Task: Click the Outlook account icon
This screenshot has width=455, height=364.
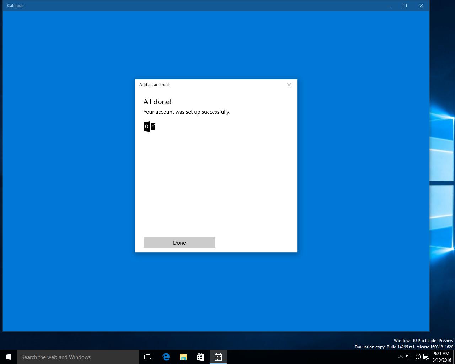Action: point(149,127)
